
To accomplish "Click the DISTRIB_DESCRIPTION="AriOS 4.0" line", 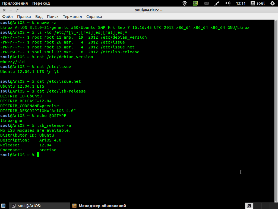I will [38, 111].
